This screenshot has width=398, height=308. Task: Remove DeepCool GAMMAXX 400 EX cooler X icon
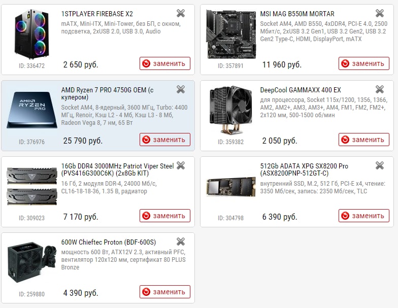(380, 89)
